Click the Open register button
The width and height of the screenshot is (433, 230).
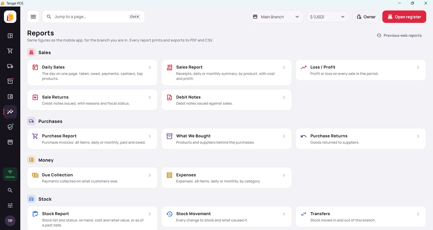point(404,17)
